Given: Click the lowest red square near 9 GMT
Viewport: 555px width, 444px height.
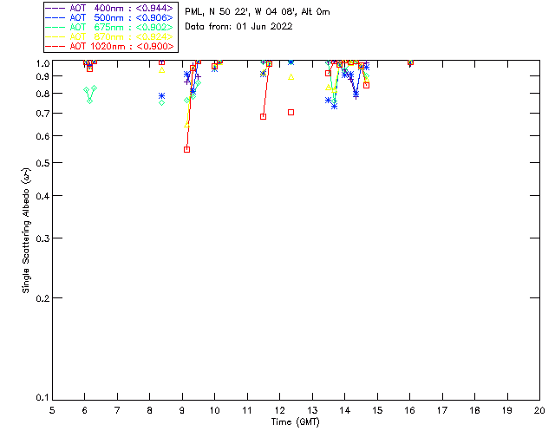Looking at the screenshot, I should (x=187, y=149).
